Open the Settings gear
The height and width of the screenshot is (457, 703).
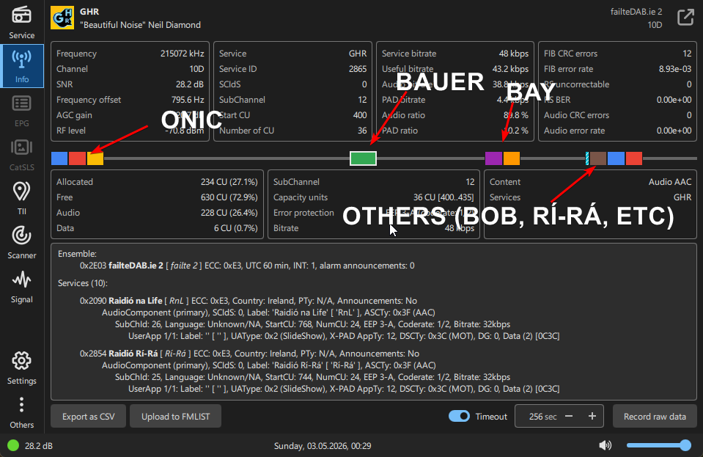tap(21, 368)
